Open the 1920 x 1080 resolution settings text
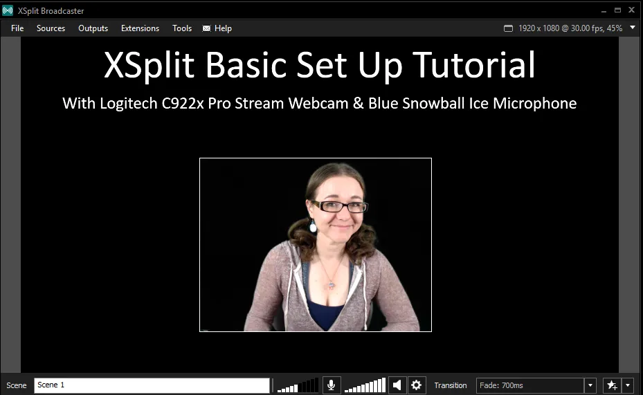643x395 pixels. pyautogui.click(x=570, y=28)
